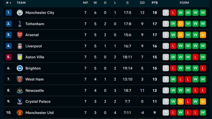Click the Manchester City club crest
This screenshot has width=212, height=119.
[20, 13]
